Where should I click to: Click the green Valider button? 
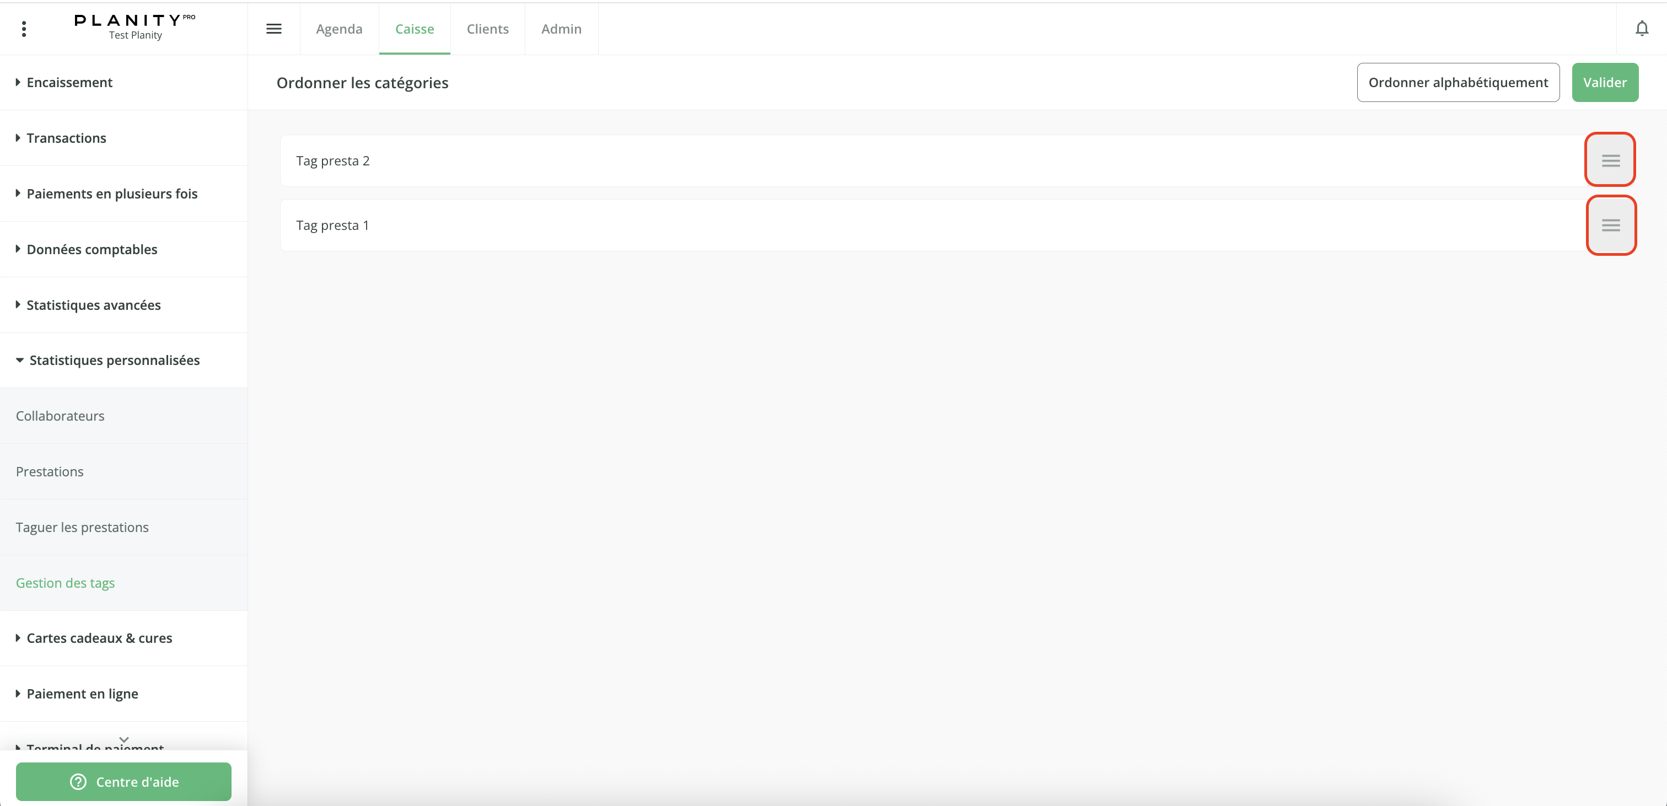point(1605,82)
